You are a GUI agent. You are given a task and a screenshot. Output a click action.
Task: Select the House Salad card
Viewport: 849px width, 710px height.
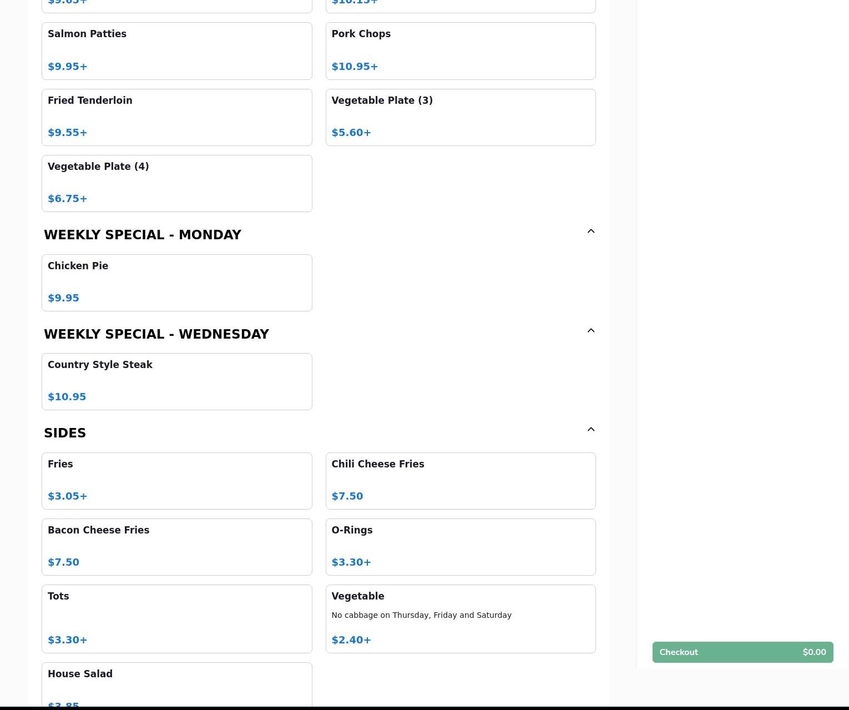pos(177,685)
